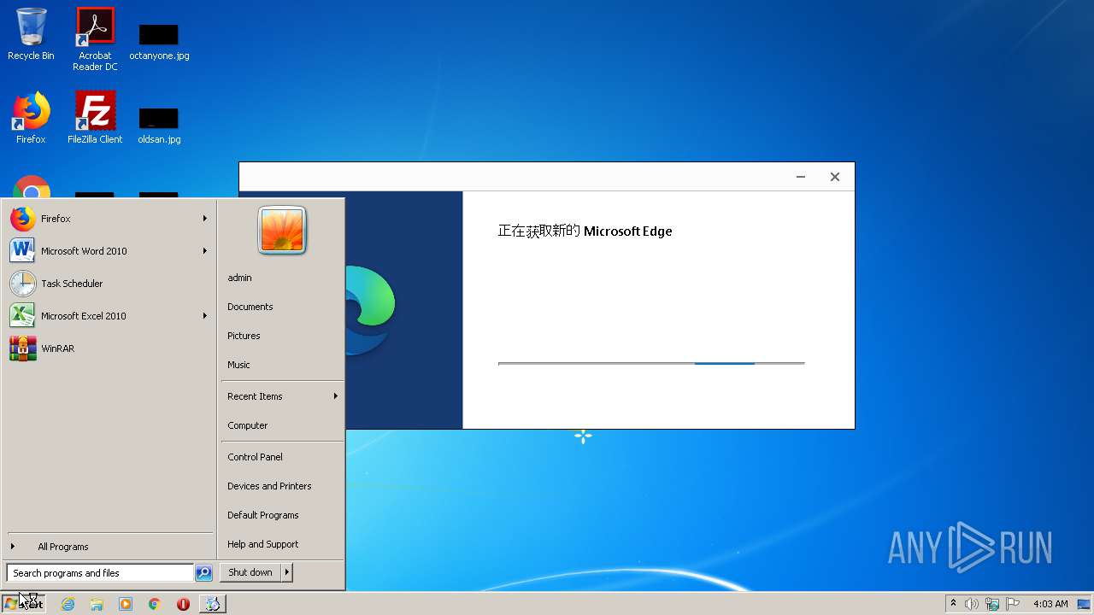Close the Microsoft Edge installer window
The height and width of the screenshot is (615, 1094).
(x=835, y=177)
